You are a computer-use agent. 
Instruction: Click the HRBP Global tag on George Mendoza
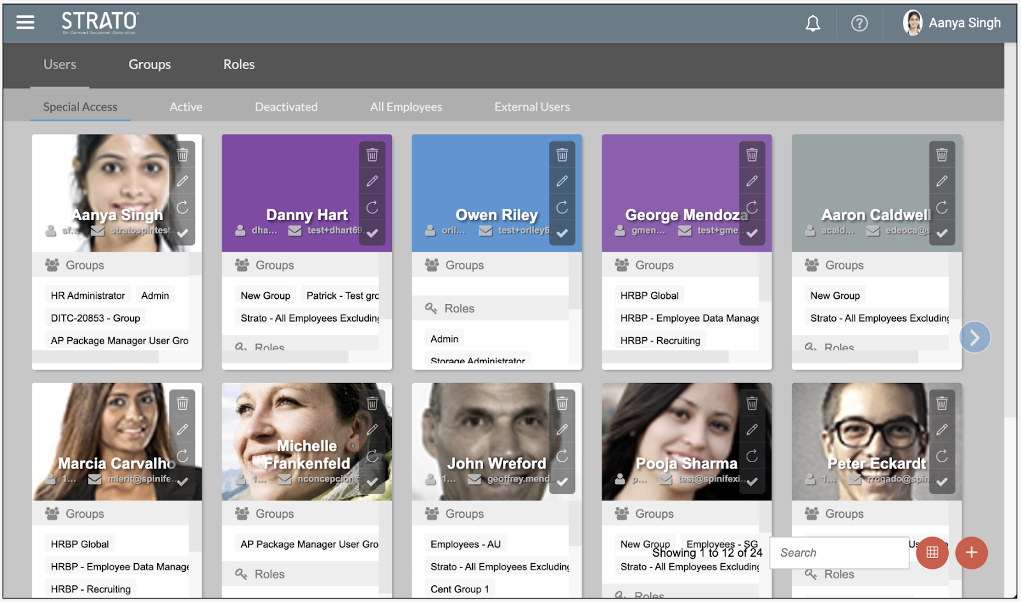[649, 296]
